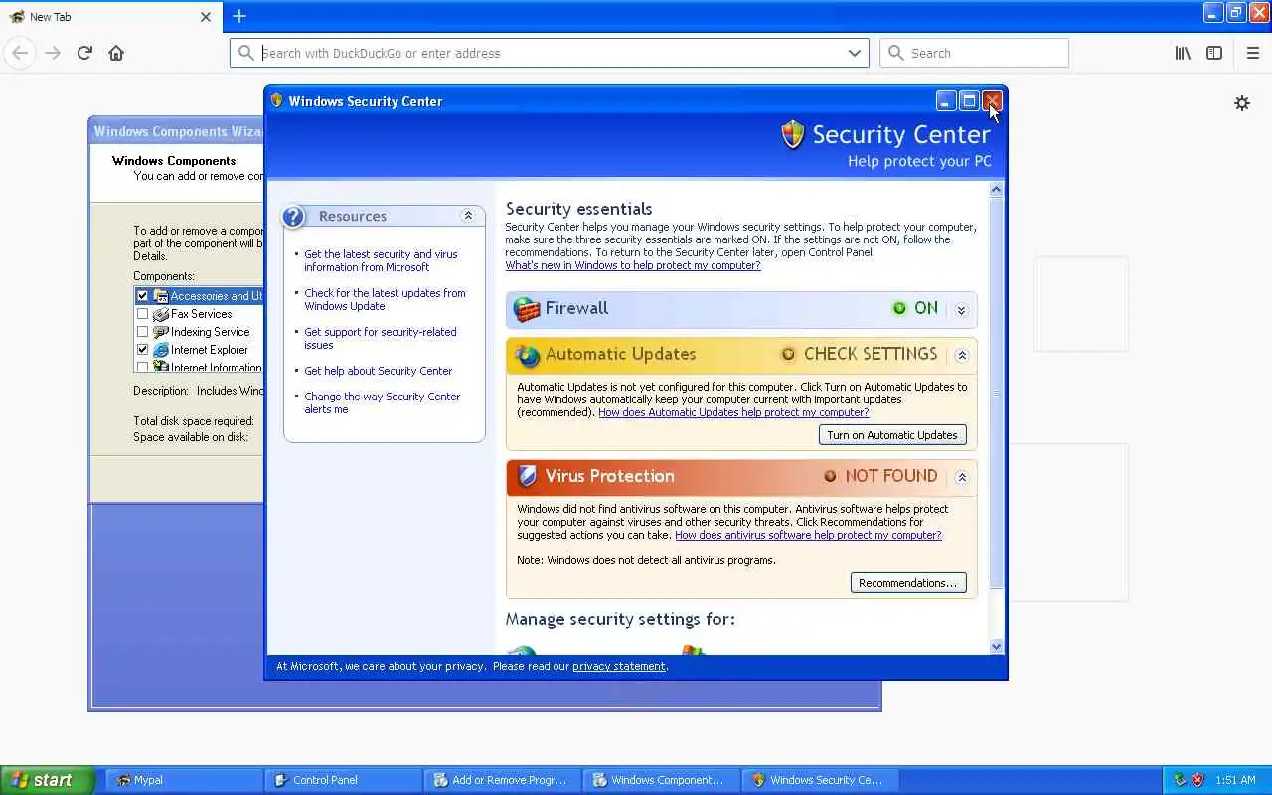This screenshot has height=795, width=1272.
Task: Open New Tab customize gear
Action: click(1242, 103)
